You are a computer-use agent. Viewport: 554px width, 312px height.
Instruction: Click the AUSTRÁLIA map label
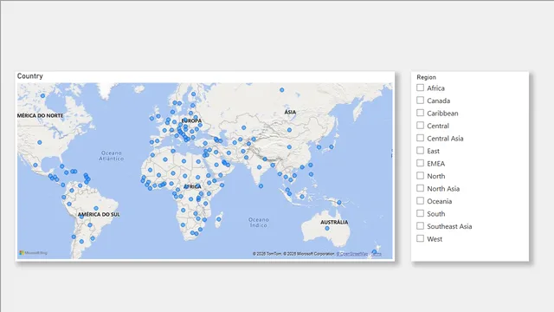pos(334,222)
